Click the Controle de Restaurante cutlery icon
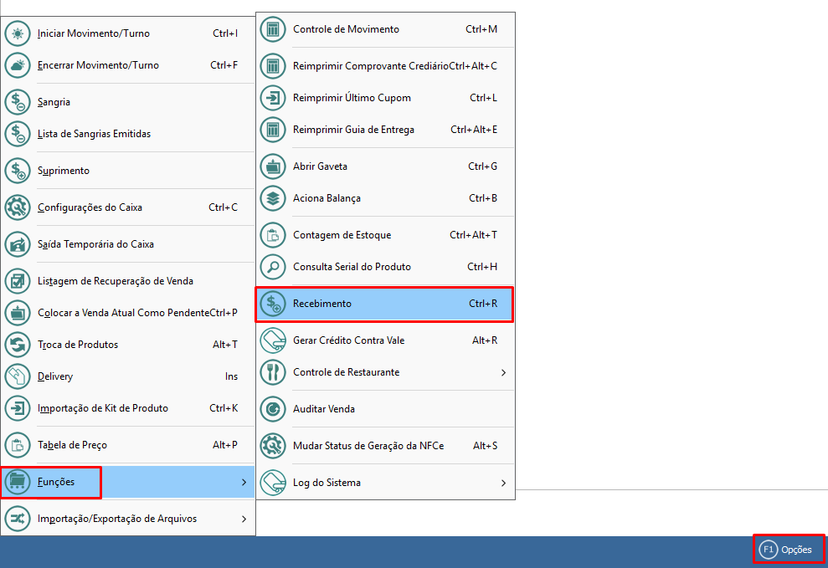 click(273, 372)
